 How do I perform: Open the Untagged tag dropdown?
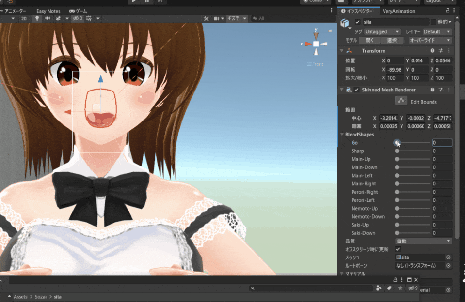coord(382,31)
